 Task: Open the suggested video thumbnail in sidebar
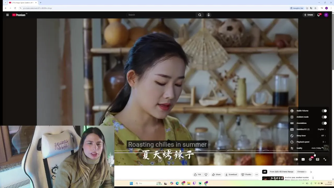[273, 179]
